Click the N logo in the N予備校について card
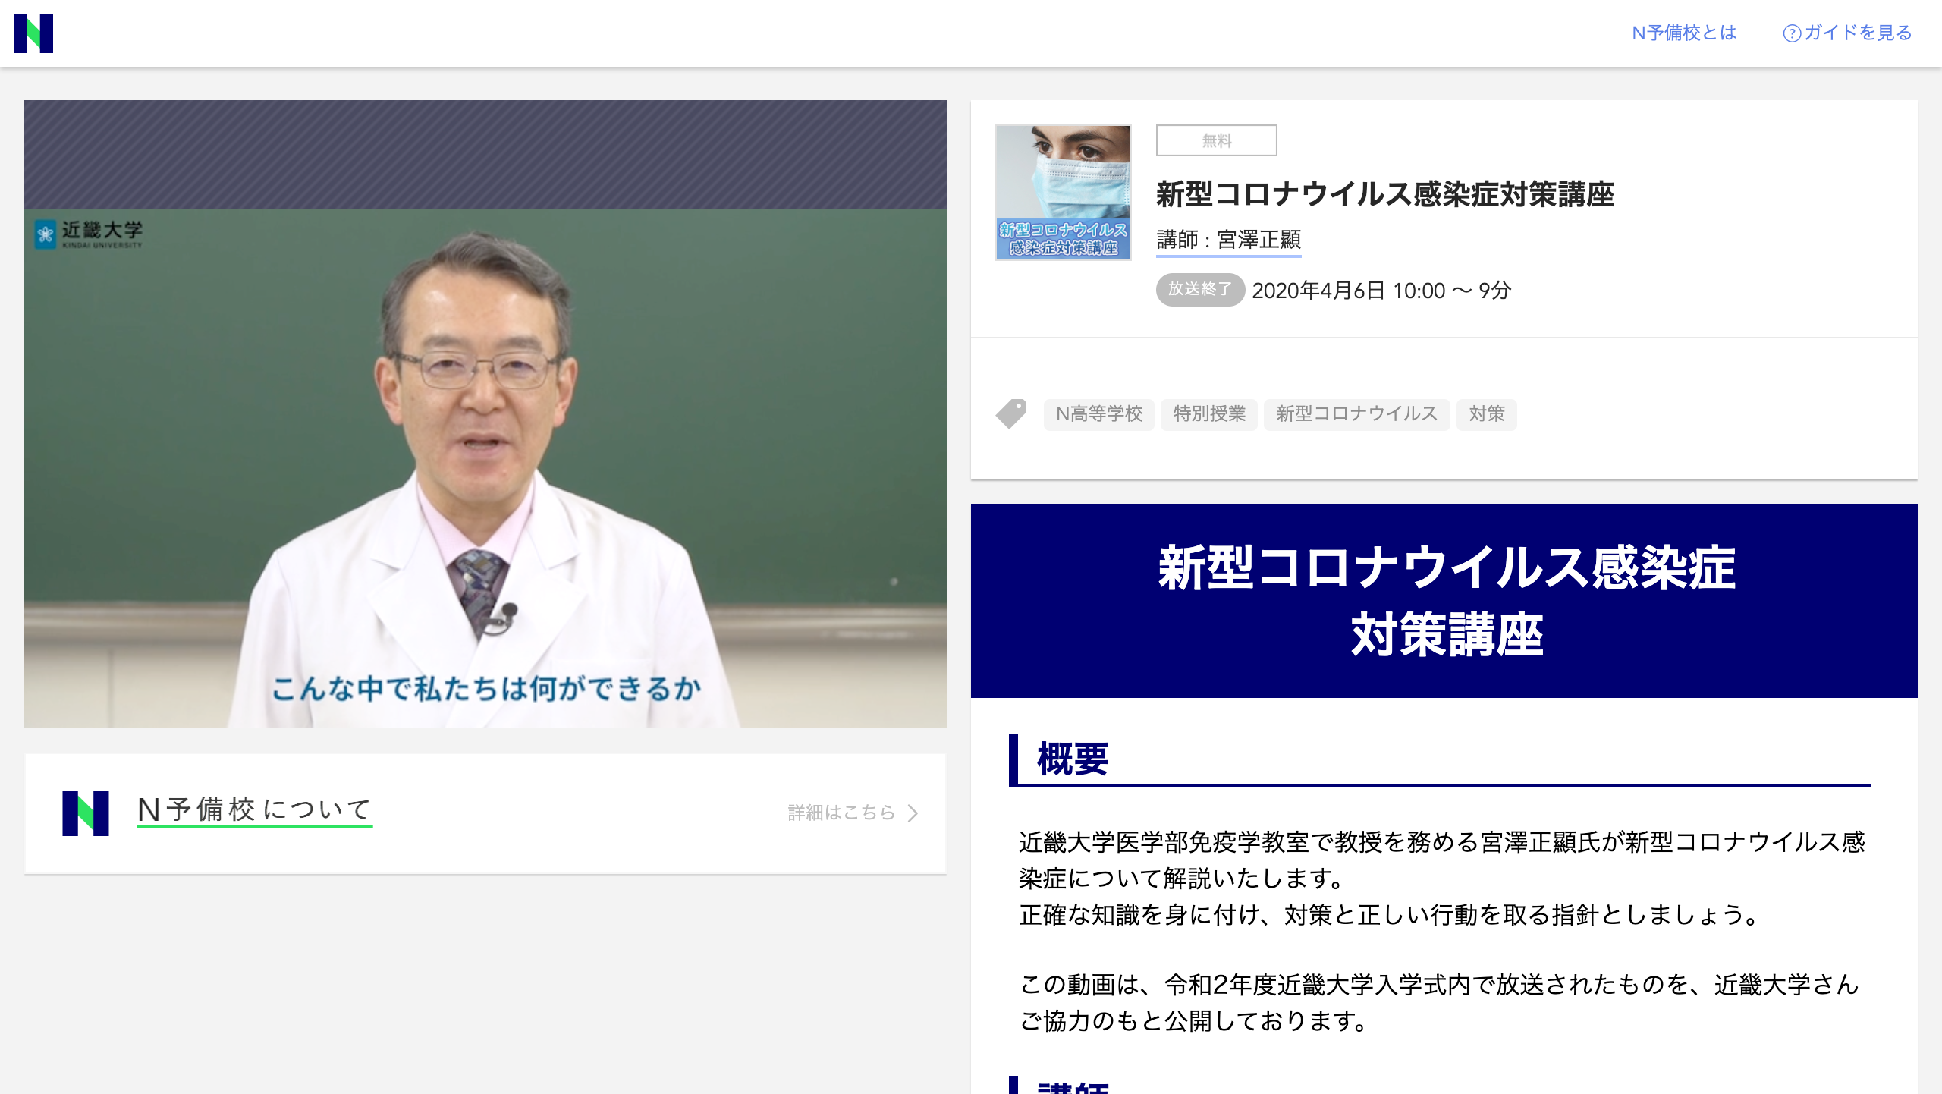Image resolution: width=1942 pixels, height=1094 pixels. (x=85, y=813)
